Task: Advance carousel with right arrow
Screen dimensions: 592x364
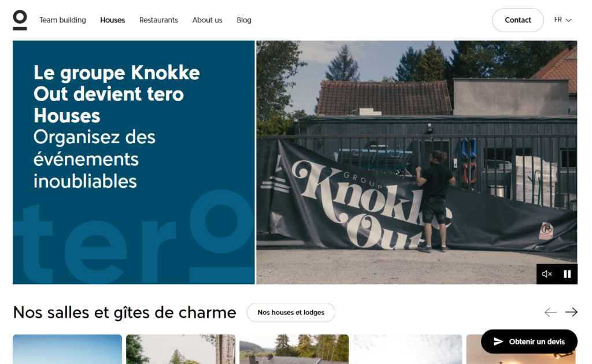Action: (571, 313)
